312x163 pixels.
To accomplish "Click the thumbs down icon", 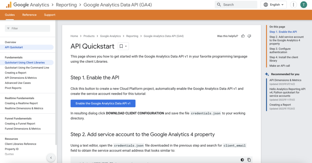I will 249,36.
